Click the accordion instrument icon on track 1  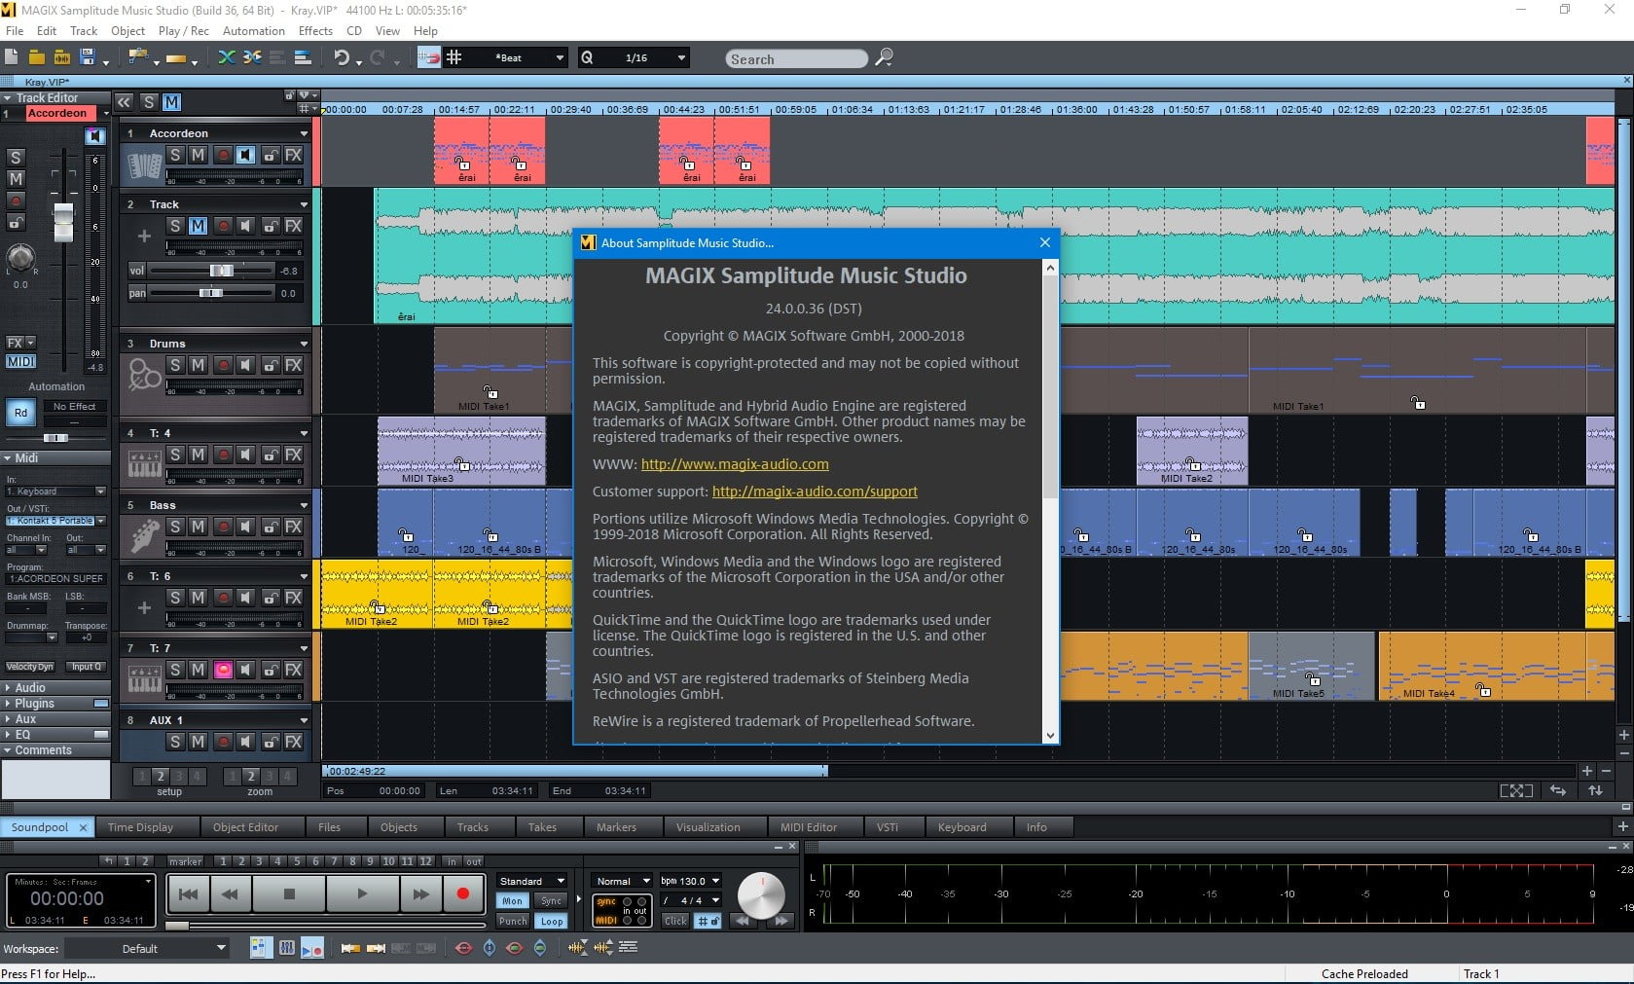144,165
